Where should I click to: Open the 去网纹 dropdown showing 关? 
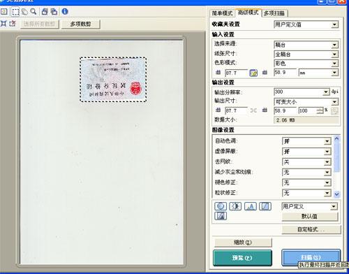[x=306, y=161]
